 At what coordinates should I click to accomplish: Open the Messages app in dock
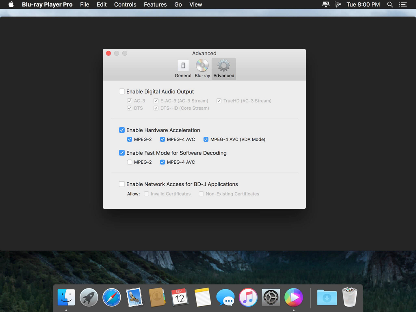(x=225, y=298)
